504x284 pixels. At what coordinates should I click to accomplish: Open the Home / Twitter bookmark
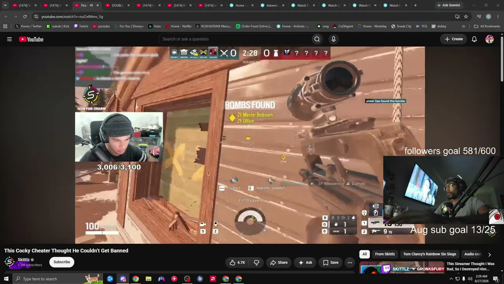point(28,26)
